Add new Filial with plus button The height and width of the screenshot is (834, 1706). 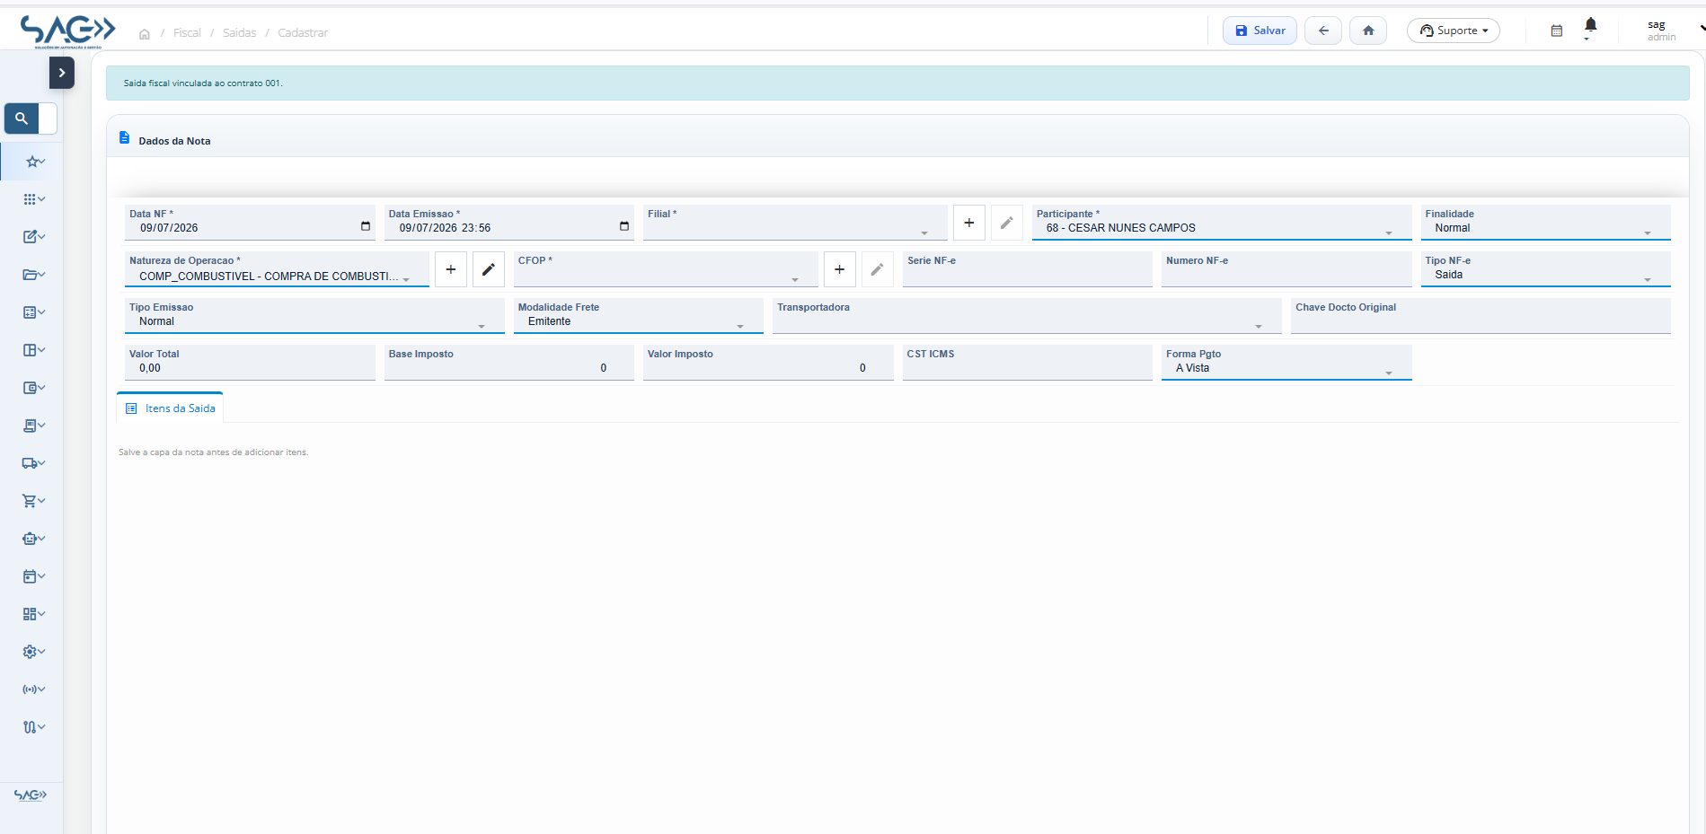coord(969,223)
